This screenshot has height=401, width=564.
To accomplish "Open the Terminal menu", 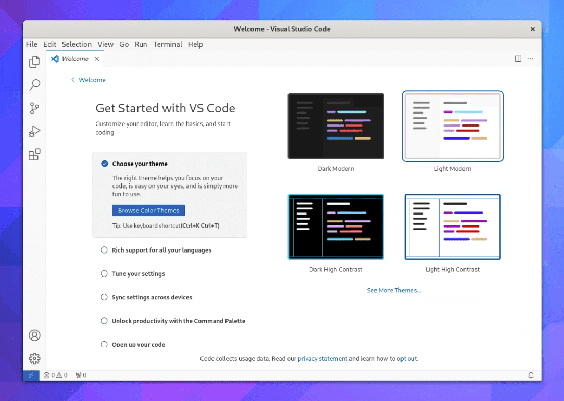I will tap(167, 44).
